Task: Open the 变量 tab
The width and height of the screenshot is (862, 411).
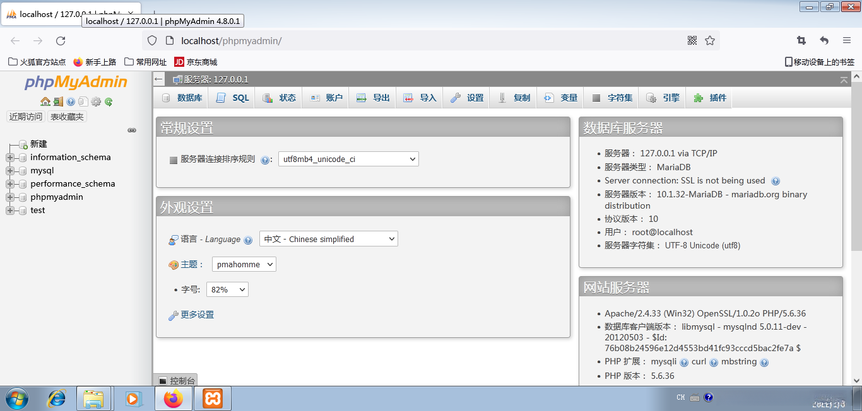Action: pyautogui.click(x=560, y=98)
